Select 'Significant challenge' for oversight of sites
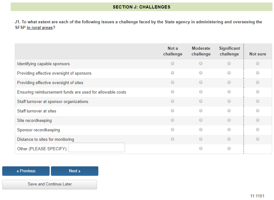The image size is (274, 200). tap(229, 83)
